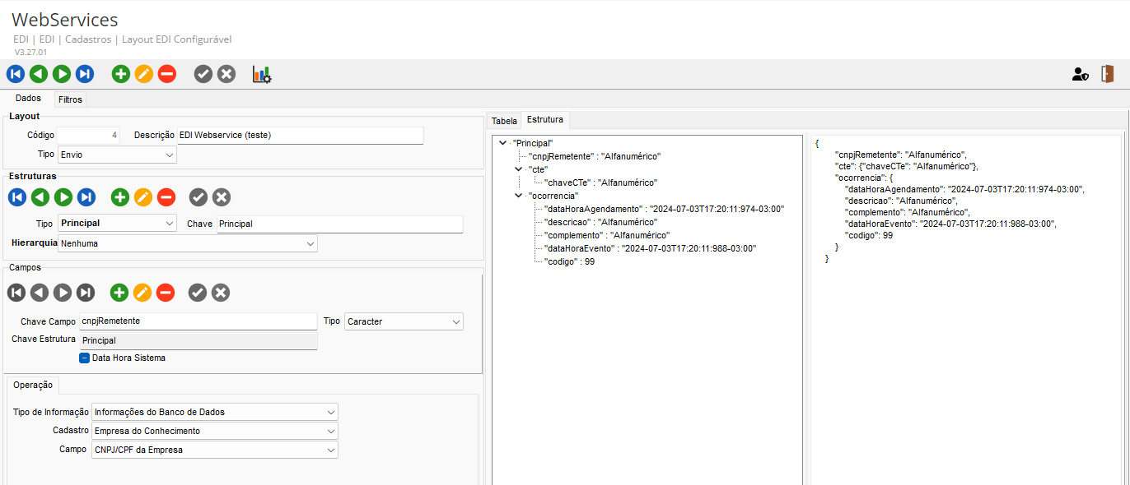The height and width of the screenshot is (485, 1130).
Task: Edit field in Campos section
Action: tap(142, 293)
